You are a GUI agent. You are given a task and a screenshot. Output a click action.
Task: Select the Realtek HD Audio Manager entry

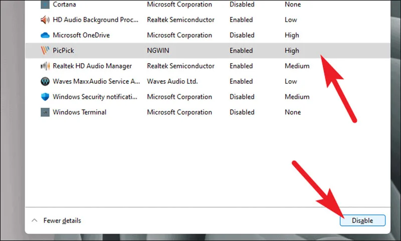[92, 66]
